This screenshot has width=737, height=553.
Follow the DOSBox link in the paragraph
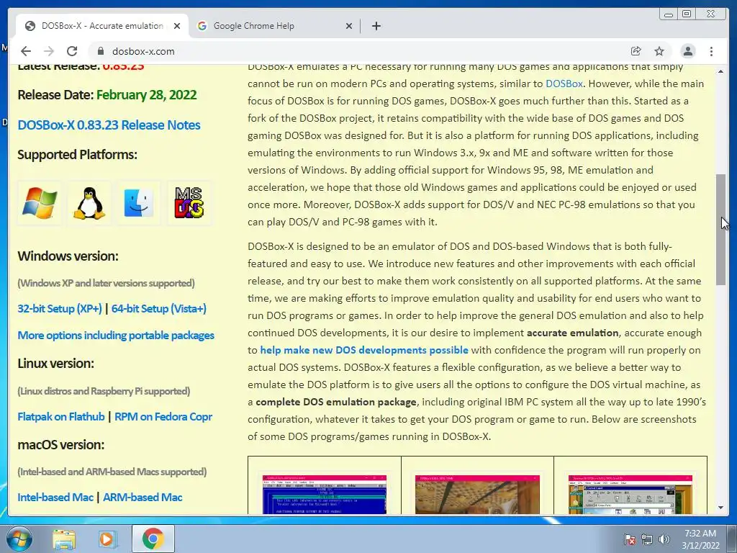pyautogui.click(x=564, y=84)
